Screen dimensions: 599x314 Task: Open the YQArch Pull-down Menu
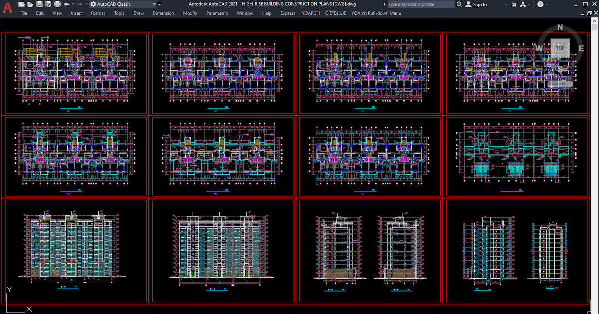click(x=377, y=13)
